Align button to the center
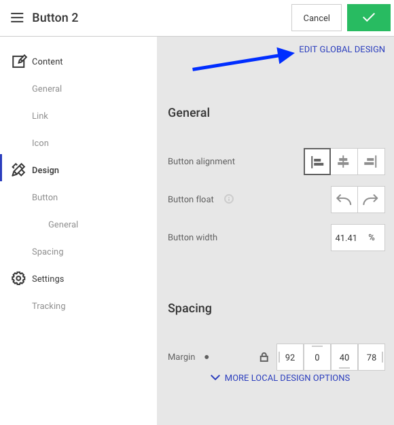The image size is (394, 425). (x=344, y=162)
